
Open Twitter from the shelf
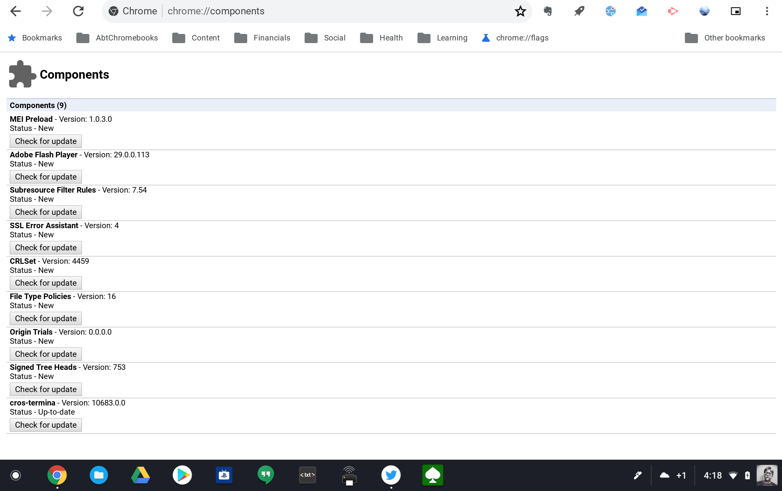(x=391, y=475)
